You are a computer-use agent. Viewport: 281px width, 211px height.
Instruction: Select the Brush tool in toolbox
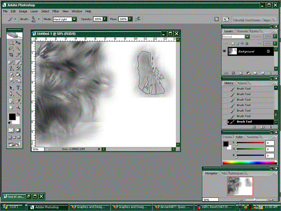tap(18, 62)
